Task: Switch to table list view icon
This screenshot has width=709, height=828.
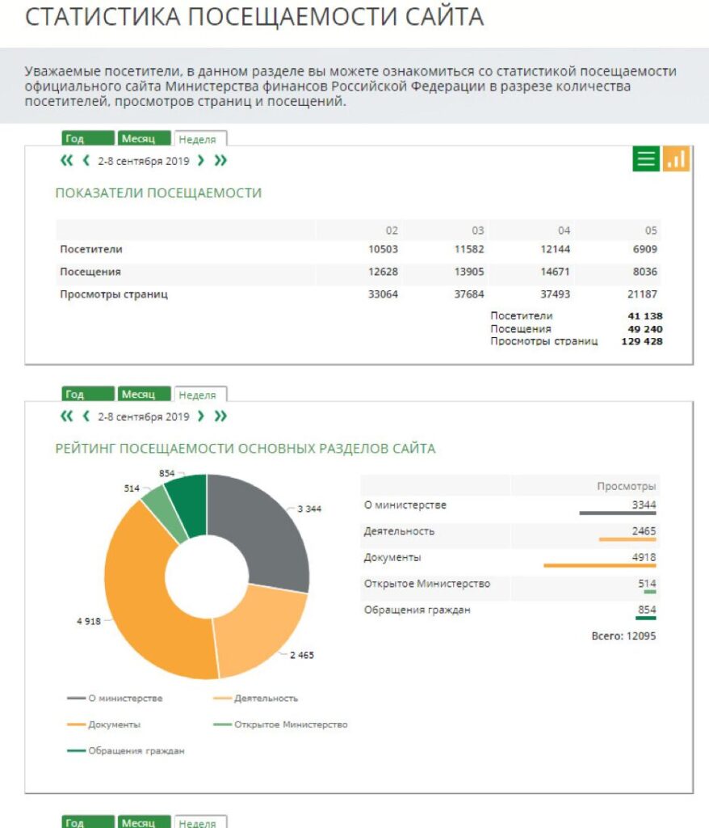Action: (x=646, y=159)
